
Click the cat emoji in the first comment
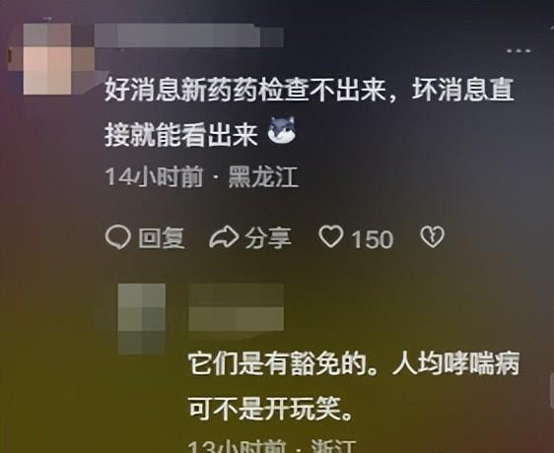point(281,130)
